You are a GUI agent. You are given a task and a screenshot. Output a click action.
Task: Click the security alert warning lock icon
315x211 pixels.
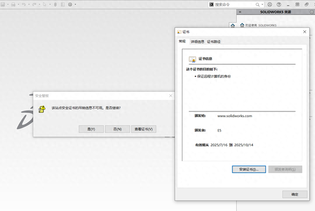tap(42, 109)
